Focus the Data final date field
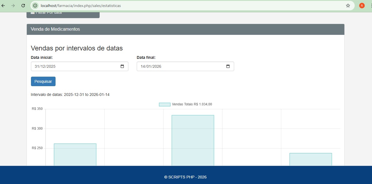 point(179,66)
